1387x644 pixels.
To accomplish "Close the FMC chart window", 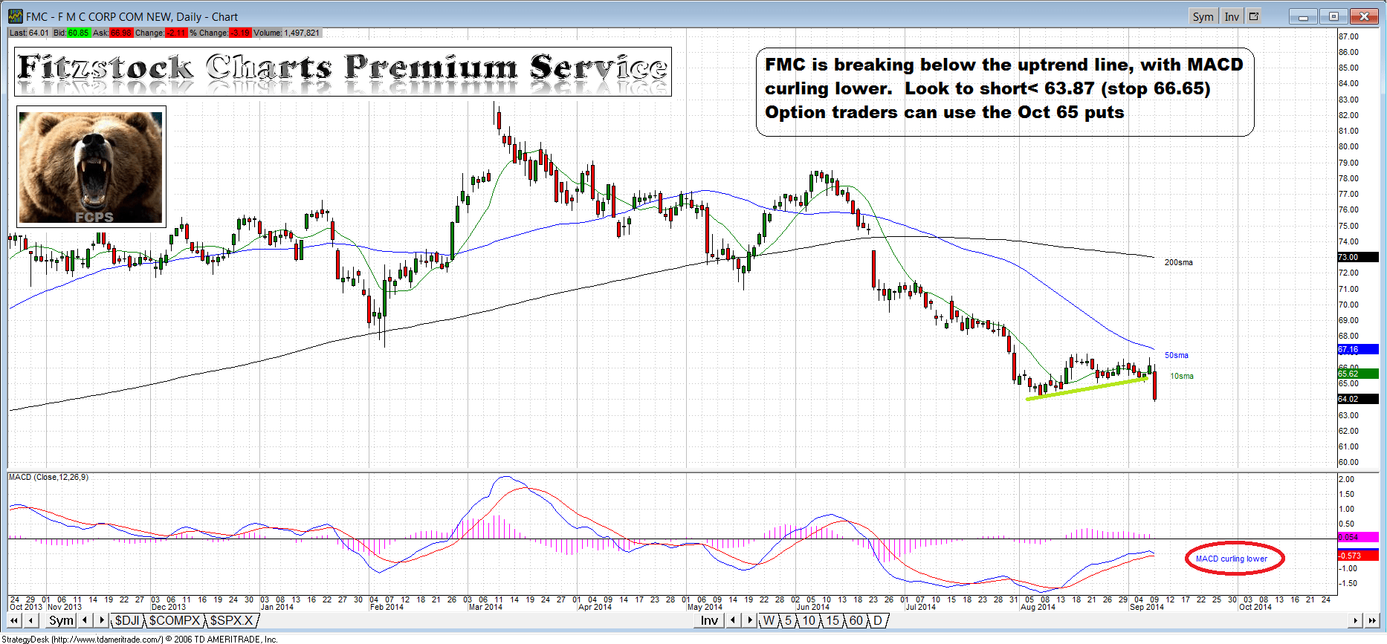I will click(x=1364, y=16).
